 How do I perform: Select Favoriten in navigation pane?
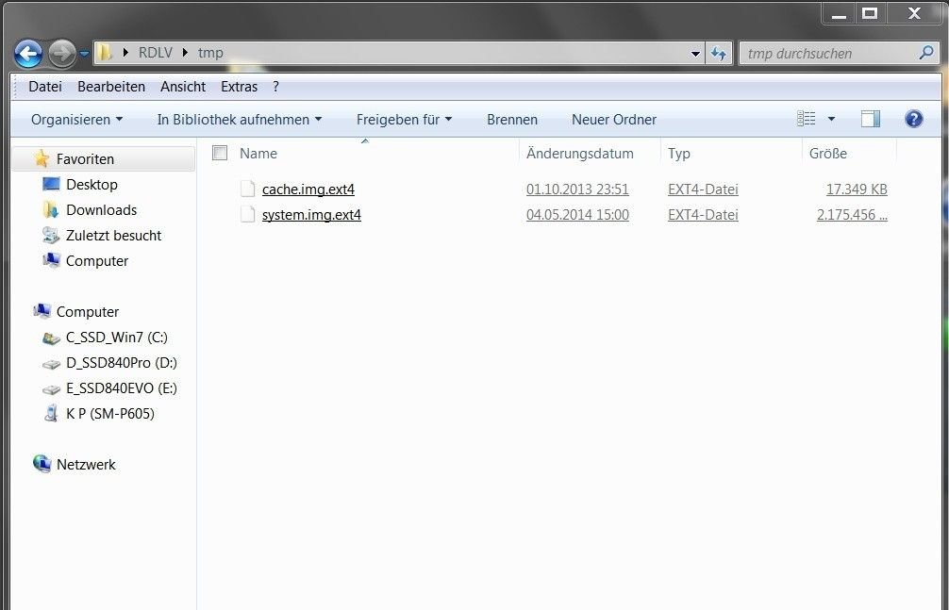pos(85,158)
